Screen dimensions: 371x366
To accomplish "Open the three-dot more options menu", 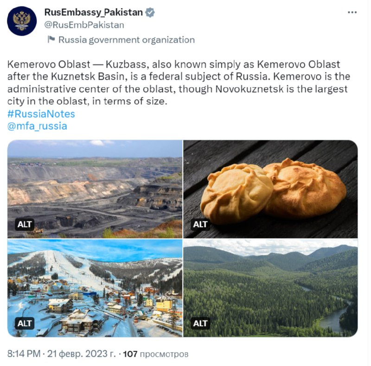I will point(352,13).
